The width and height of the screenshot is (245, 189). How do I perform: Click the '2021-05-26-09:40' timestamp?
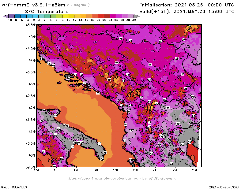click(x=224, y=187)
